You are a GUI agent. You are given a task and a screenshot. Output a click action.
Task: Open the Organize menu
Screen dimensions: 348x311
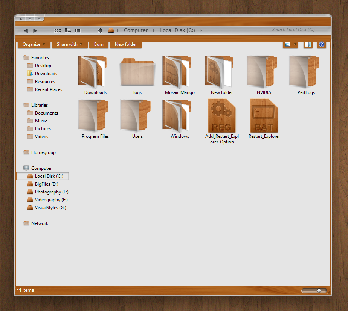coord(34,44)
